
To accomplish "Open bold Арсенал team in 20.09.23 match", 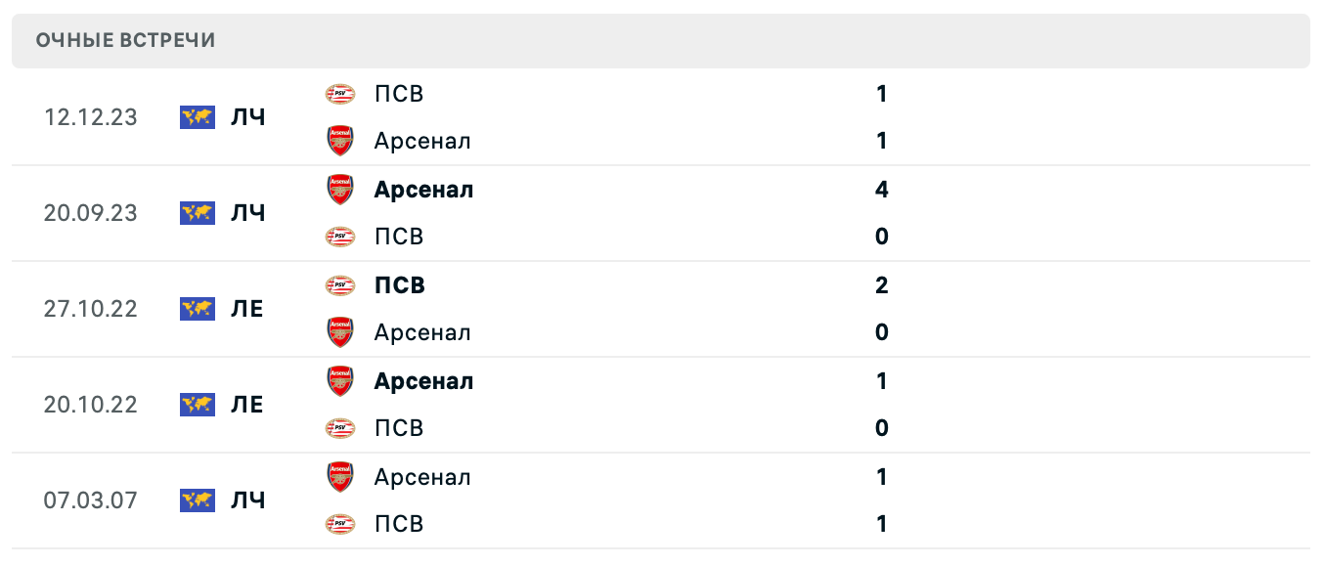I will 423,190.
